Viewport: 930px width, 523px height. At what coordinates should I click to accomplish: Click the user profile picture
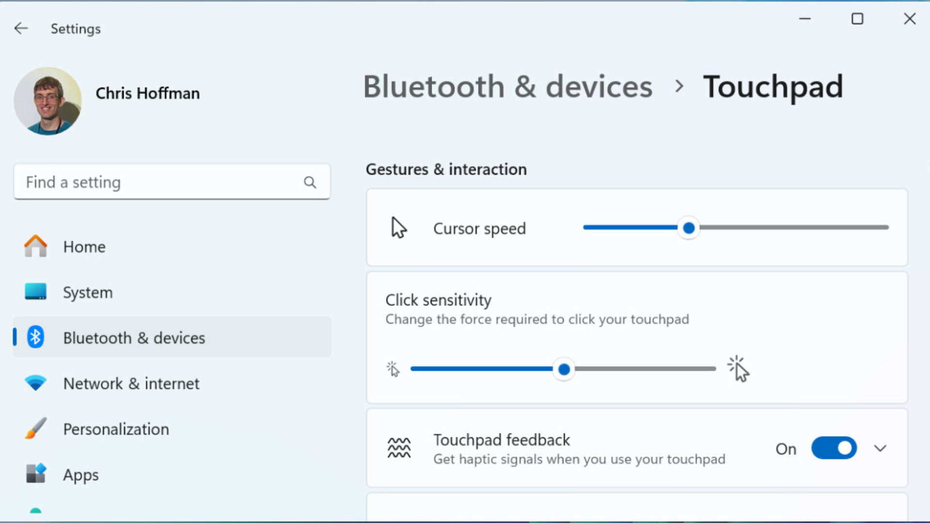tap(47, 101)
